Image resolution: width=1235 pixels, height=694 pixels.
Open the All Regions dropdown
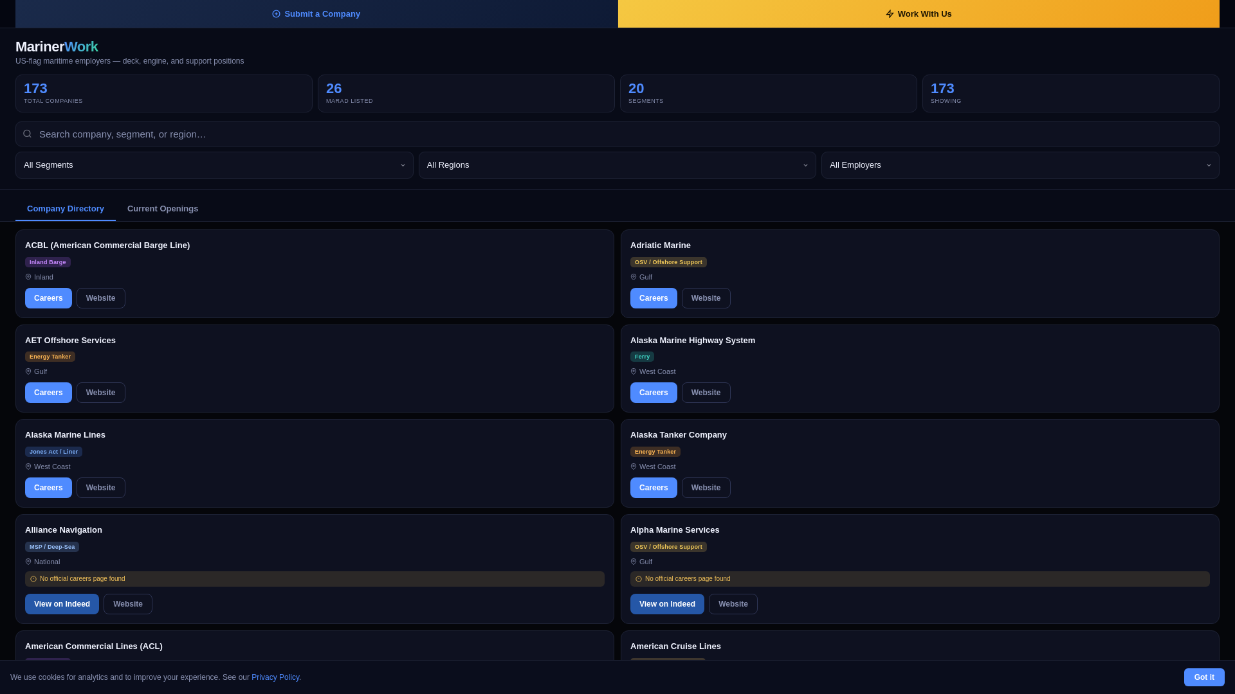pyautogui.click(x=617, y=165)
